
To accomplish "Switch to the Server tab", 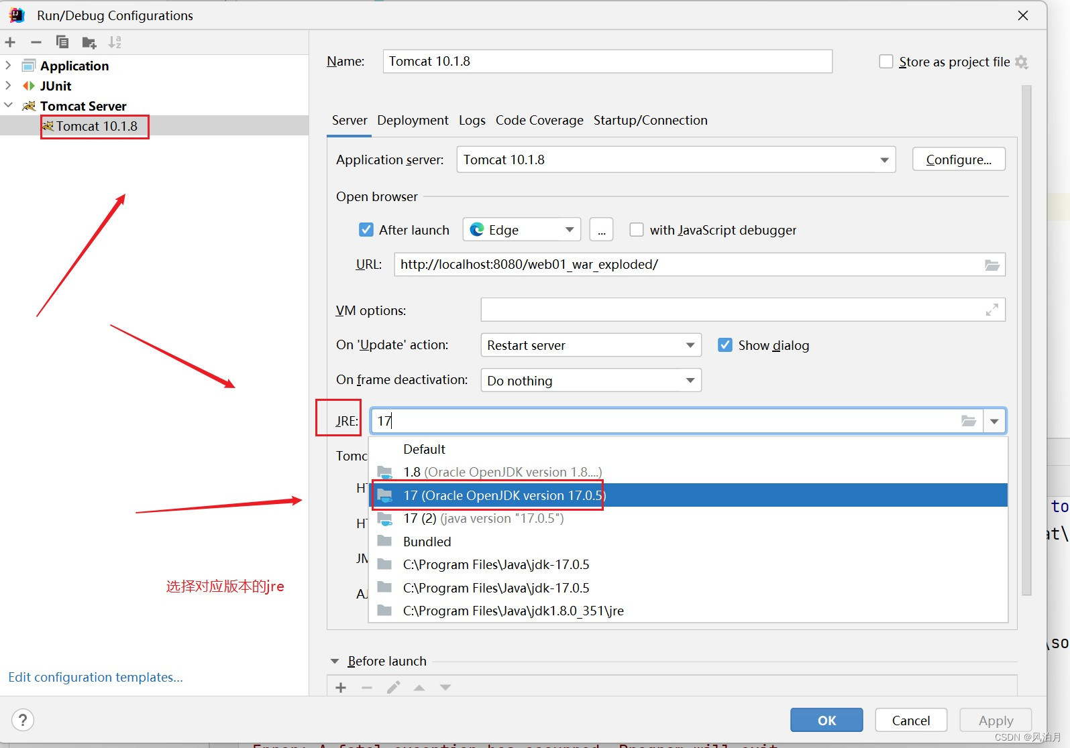I will (350, 120).
